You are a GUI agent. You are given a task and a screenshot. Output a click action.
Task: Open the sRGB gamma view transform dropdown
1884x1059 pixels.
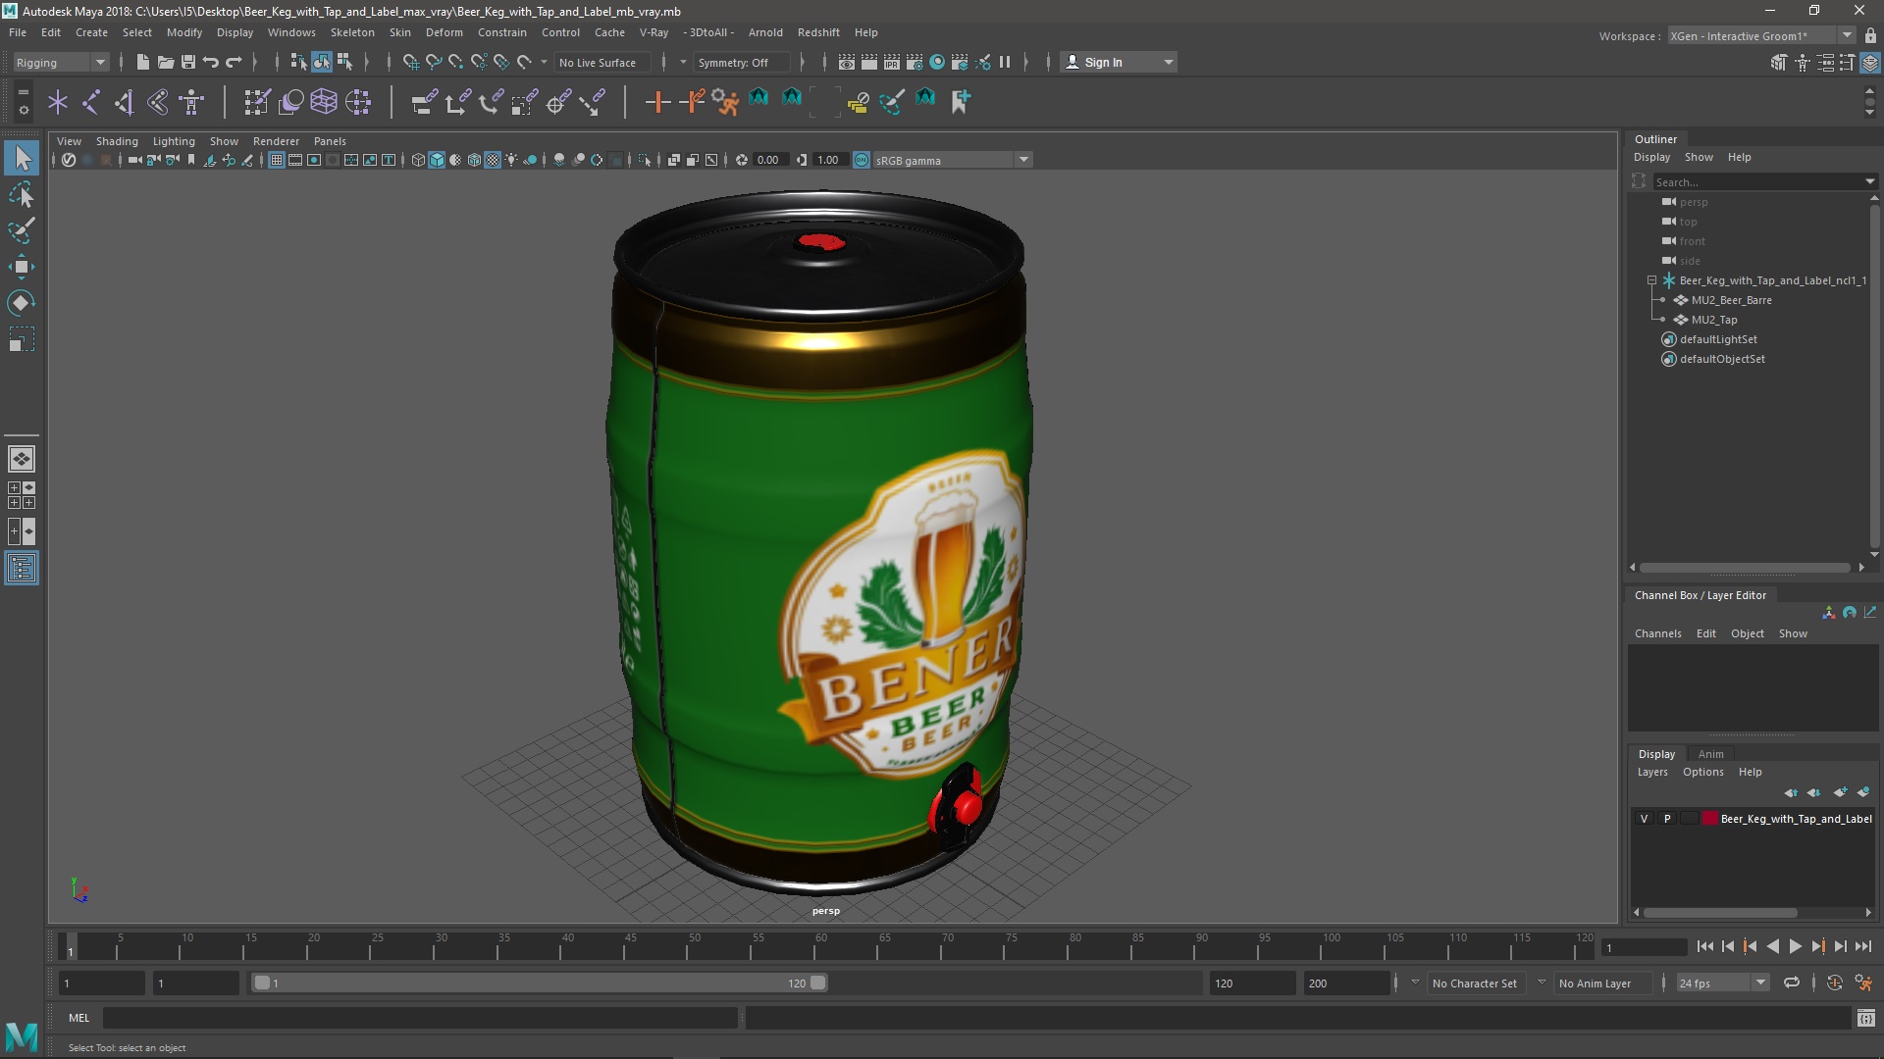[951, 160]
